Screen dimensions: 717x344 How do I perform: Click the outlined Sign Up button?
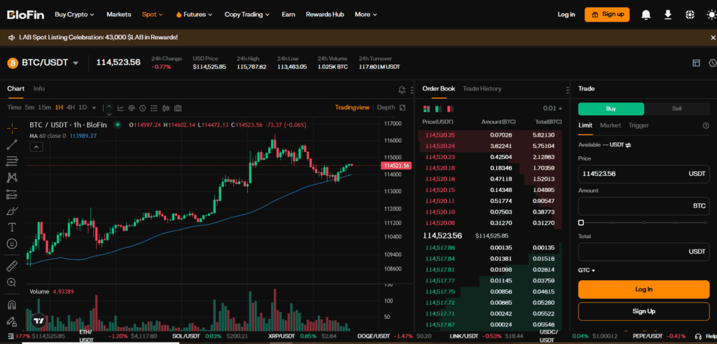[644, 311]
